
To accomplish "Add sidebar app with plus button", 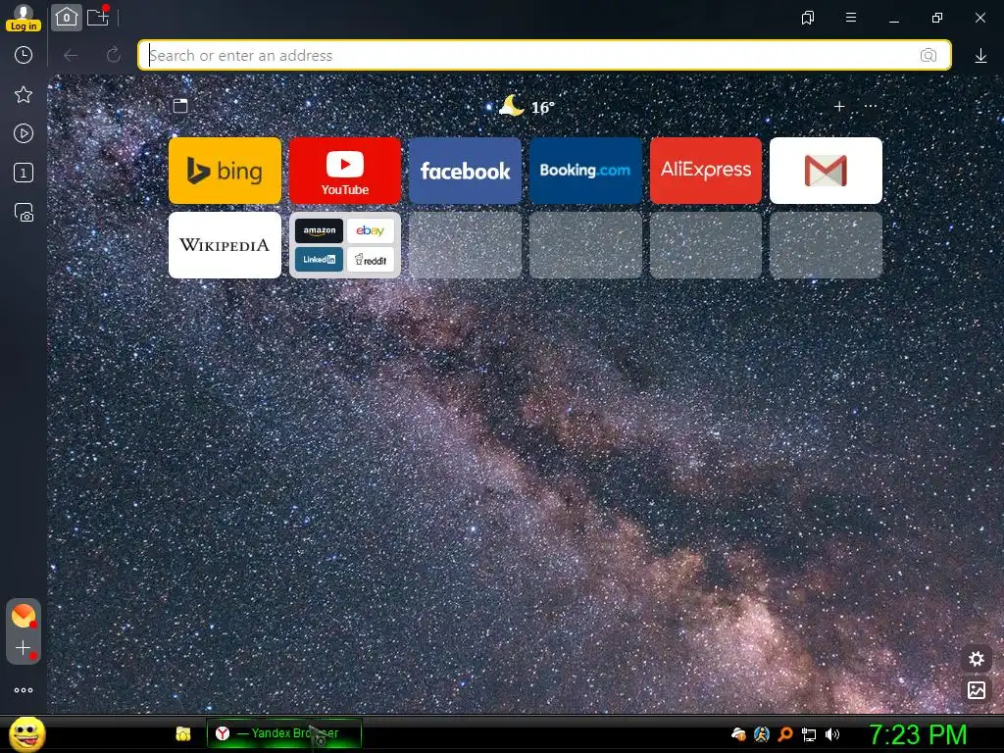I will (x=24, y=648).
